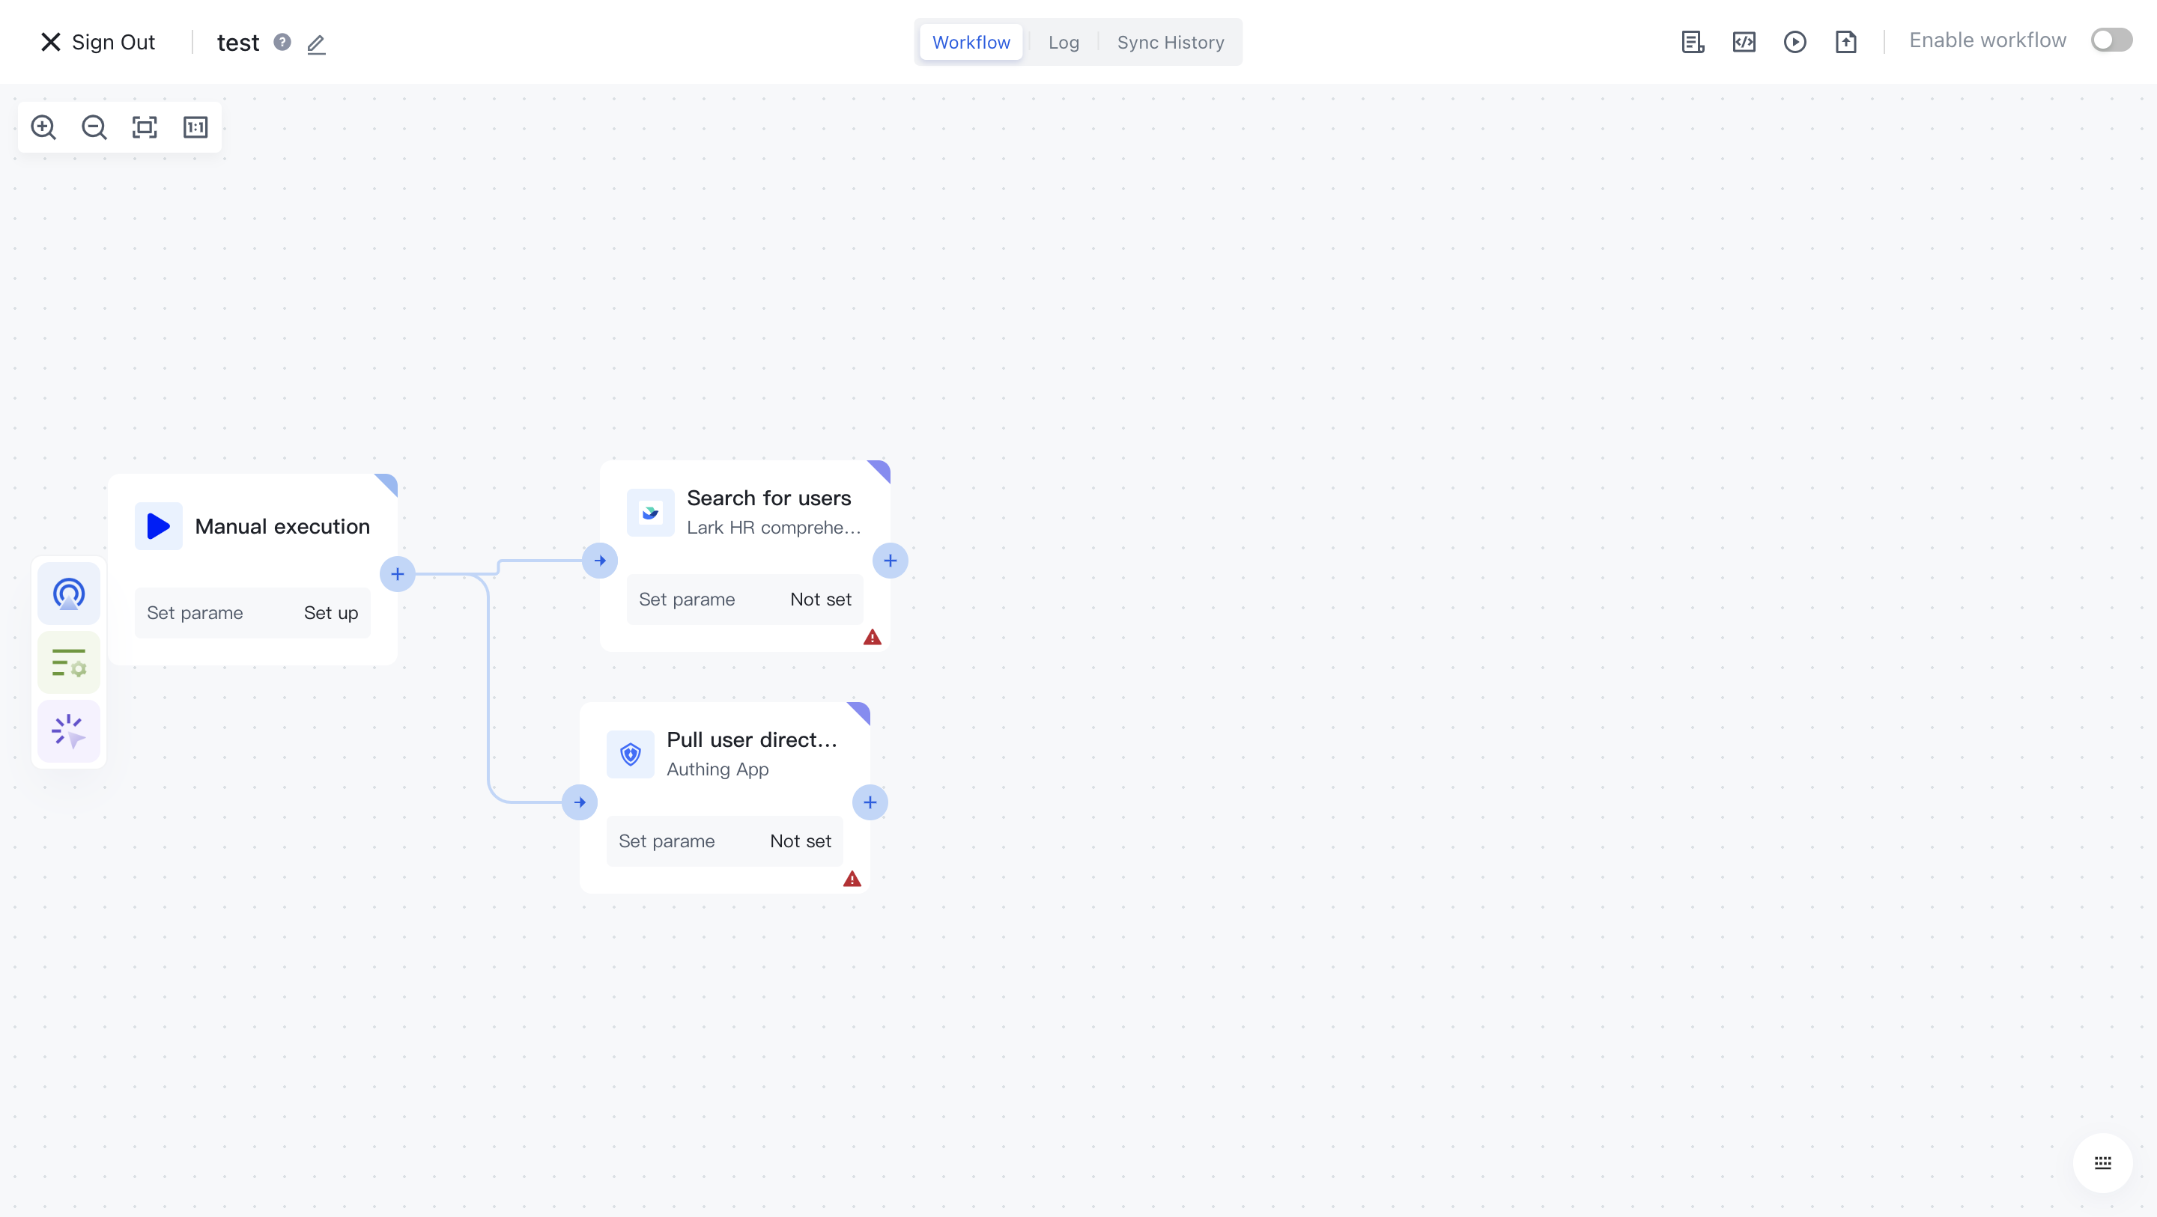Select the manual action icon in sidebar

(68, 730)
